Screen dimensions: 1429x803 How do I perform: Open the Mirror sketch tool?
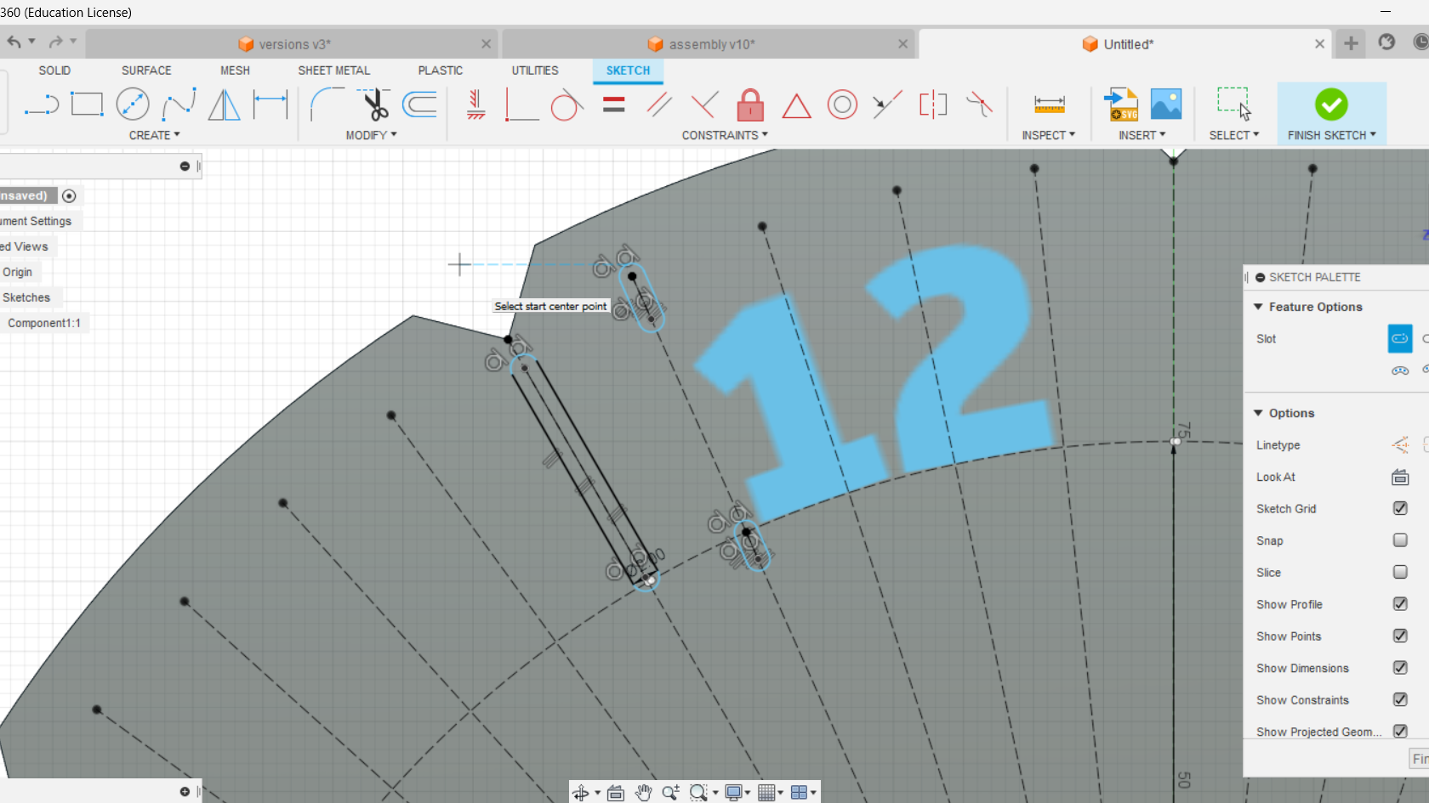pos(224,104)
